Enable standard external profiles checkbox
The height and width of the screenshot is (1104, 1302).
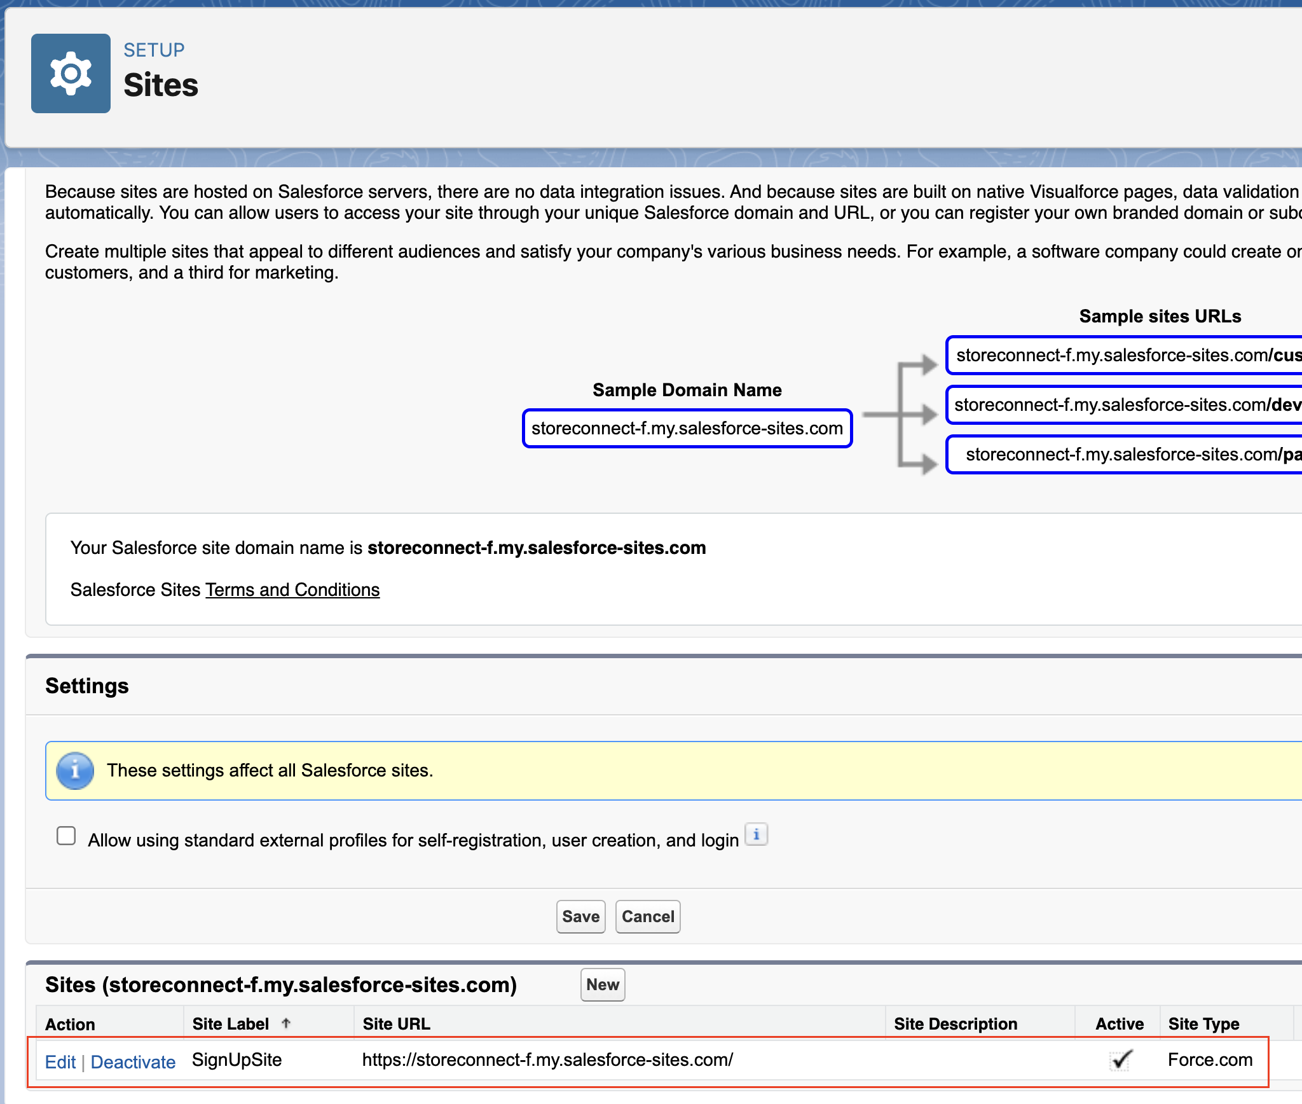coord(66,836)
